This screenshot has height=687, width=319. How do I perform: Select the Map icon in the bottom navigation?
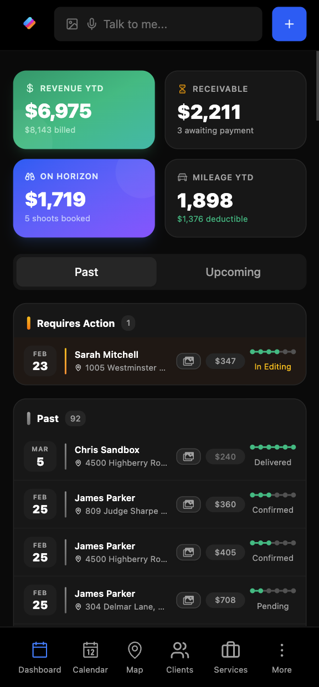(134, 650)
